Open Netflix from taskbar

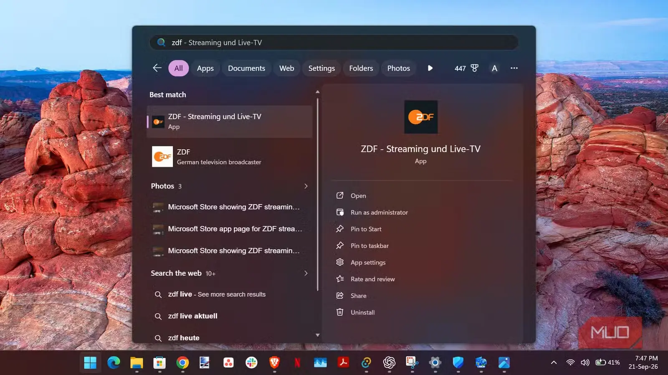pos(297,362)
